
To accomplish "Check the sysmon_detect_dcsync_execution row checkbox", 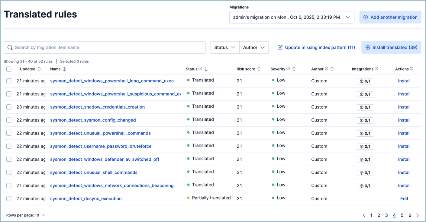I will [9, 198].
